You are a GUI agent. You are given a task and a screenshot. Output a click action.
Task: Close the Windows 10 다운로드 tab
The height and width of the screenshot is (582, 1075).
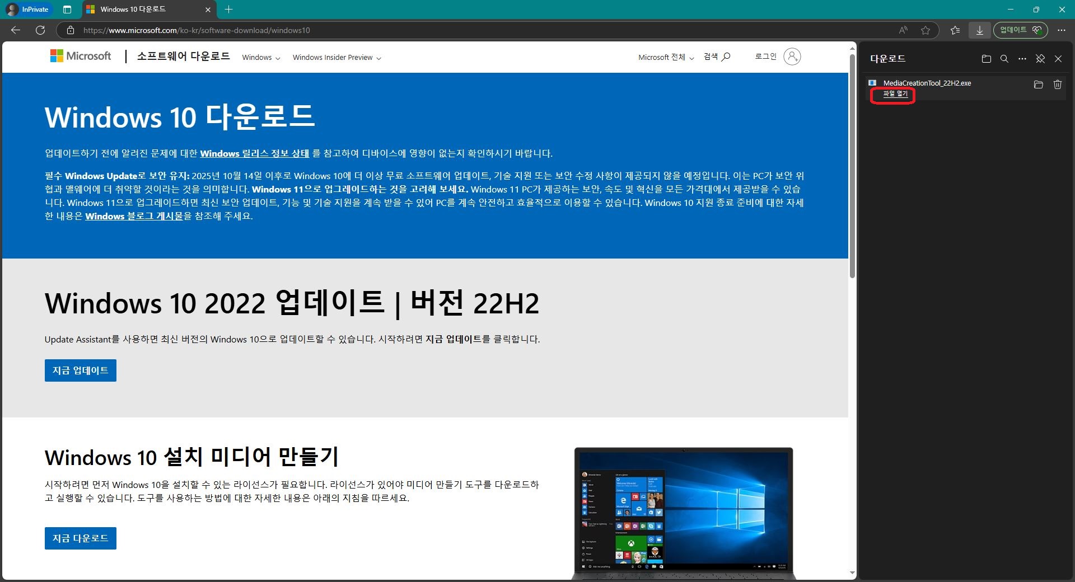coord(208,10)
